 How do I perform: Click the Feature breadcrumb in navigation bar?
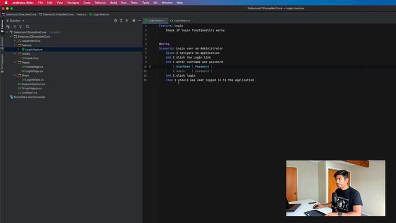(x=81, y=14)
